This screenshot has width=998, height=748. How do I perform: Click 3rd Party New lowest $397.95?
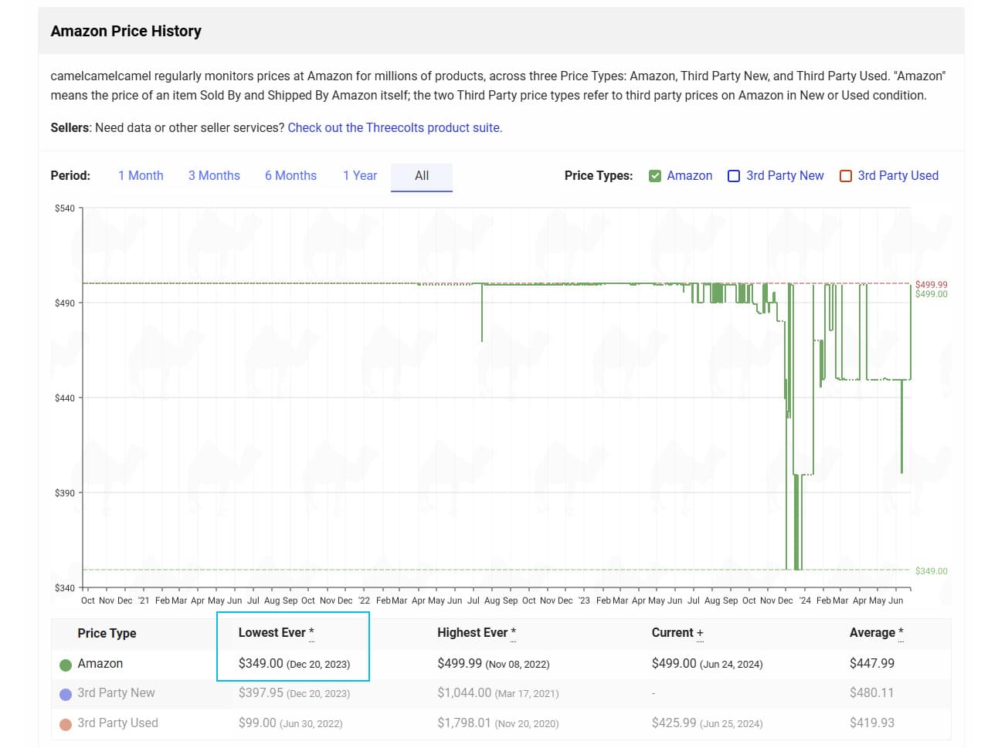pyautogui.click(x=261, y=692)
